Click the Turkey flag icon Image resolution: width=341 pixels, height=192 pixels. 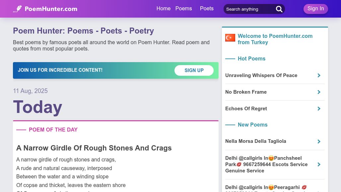230,38
